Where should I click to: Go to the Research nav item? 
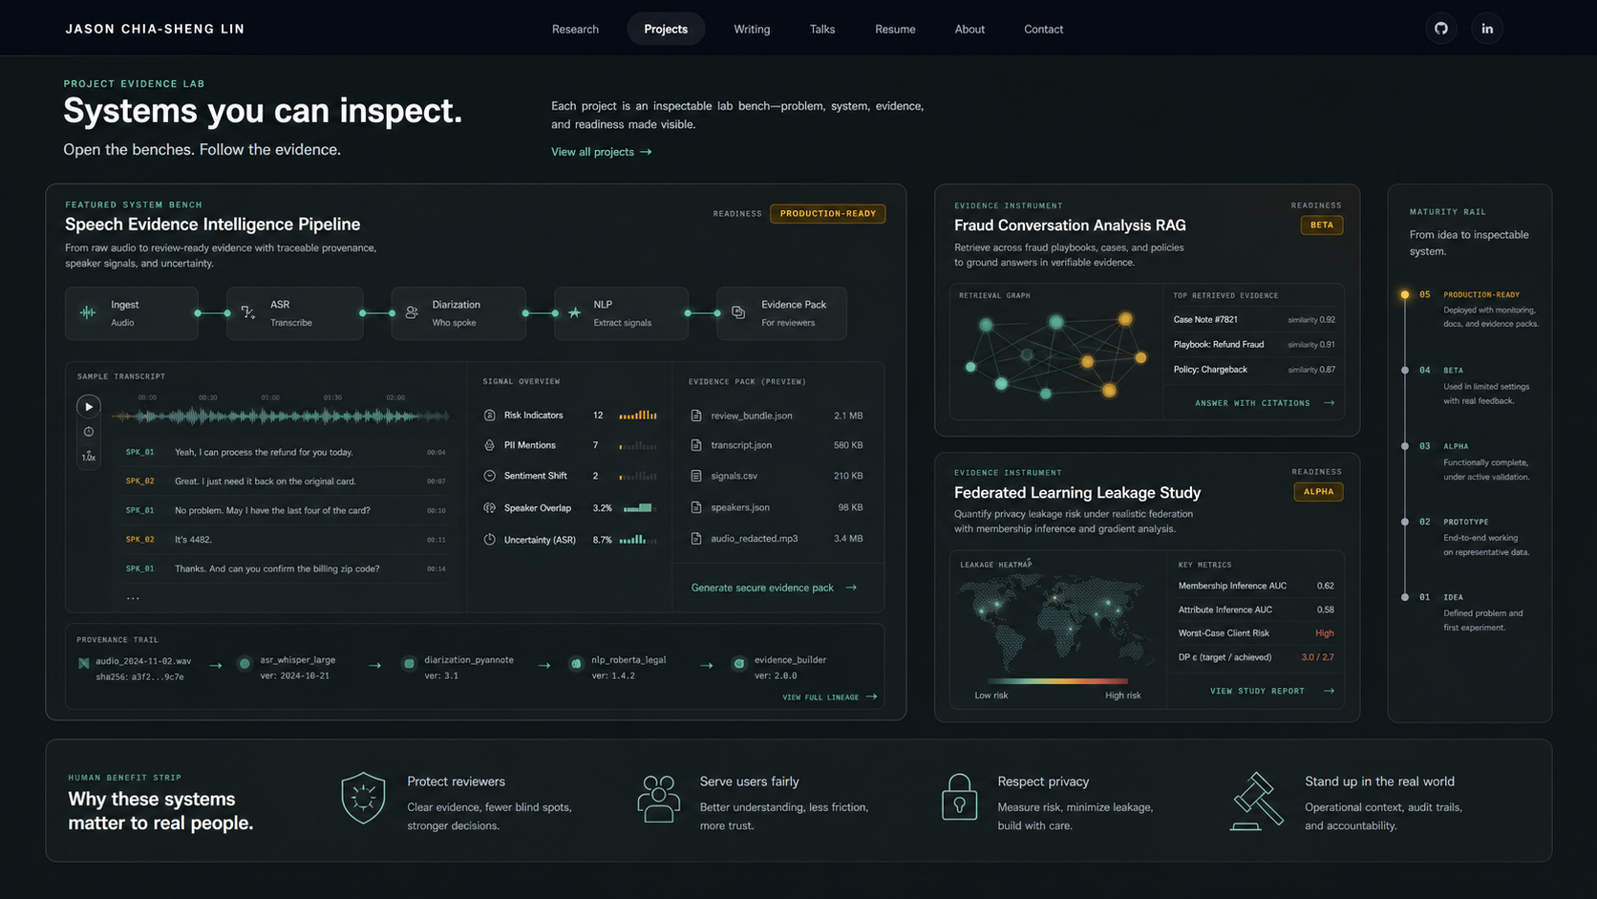point(575,30)
